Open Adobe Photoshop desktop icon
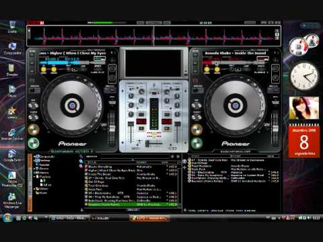This screenshot has width=323, height=242. tap(12, 179)
